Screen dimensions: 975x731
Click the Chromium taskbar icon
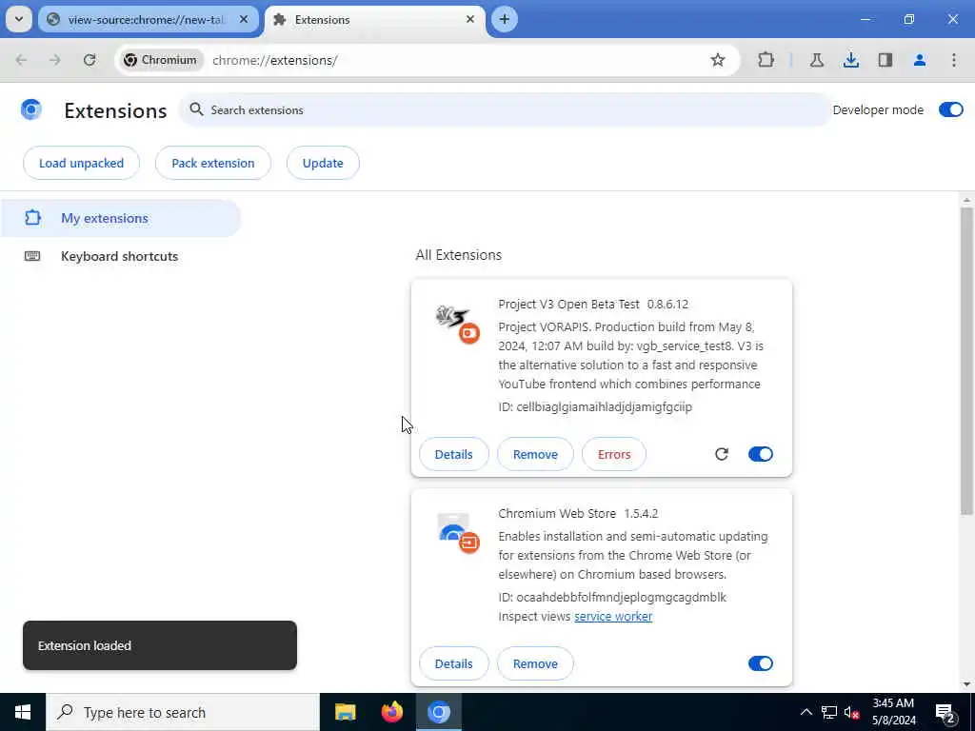tap(439, 712)
